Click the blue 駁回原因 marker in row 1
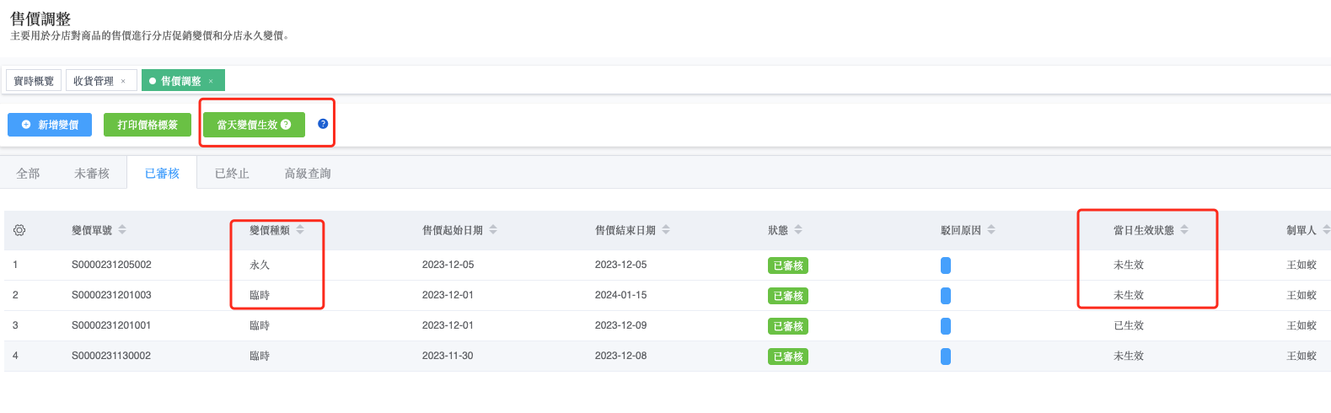 [x=946, y=265]
